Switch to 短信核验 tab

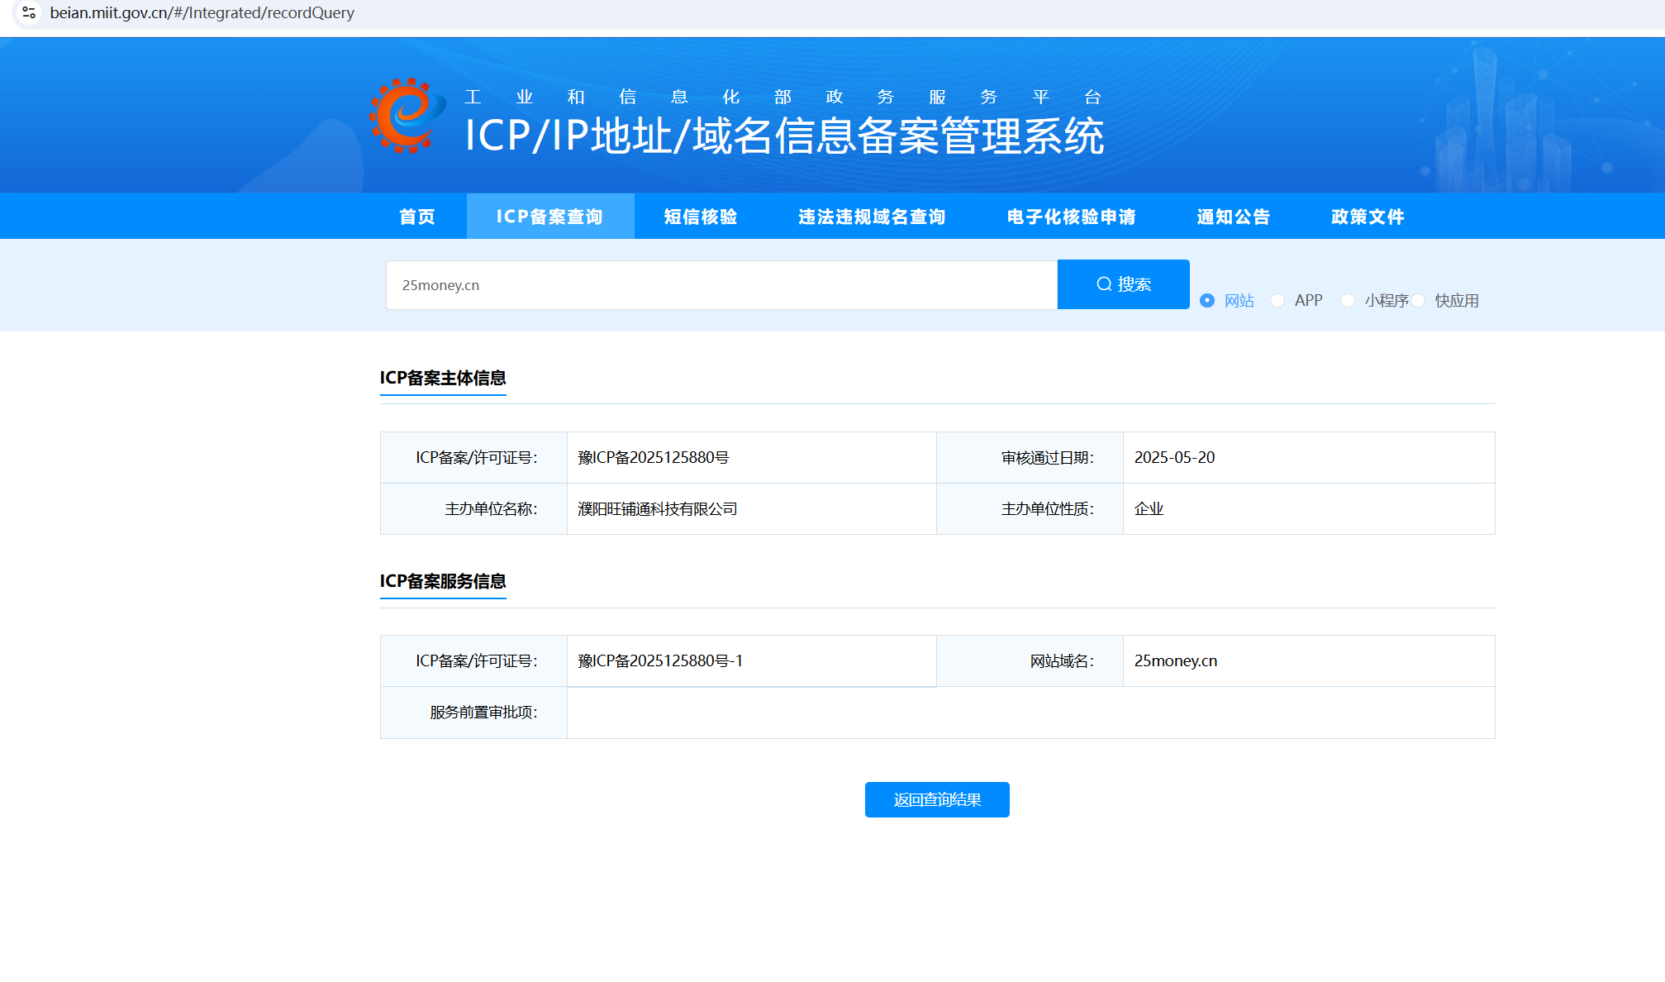click(x=701, y=217)
